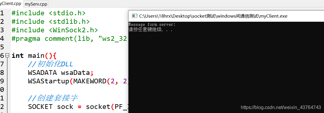Click the 'int main(){' line
The image size is (324, 113).
[34, 55]
